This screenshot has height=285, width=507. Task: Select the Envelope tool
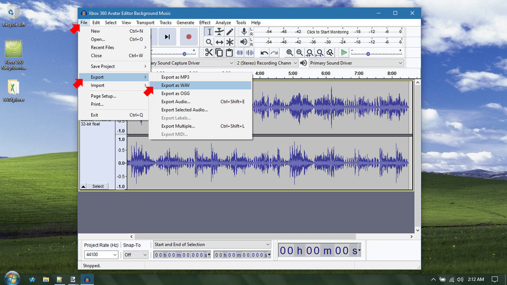click(220, 32)
